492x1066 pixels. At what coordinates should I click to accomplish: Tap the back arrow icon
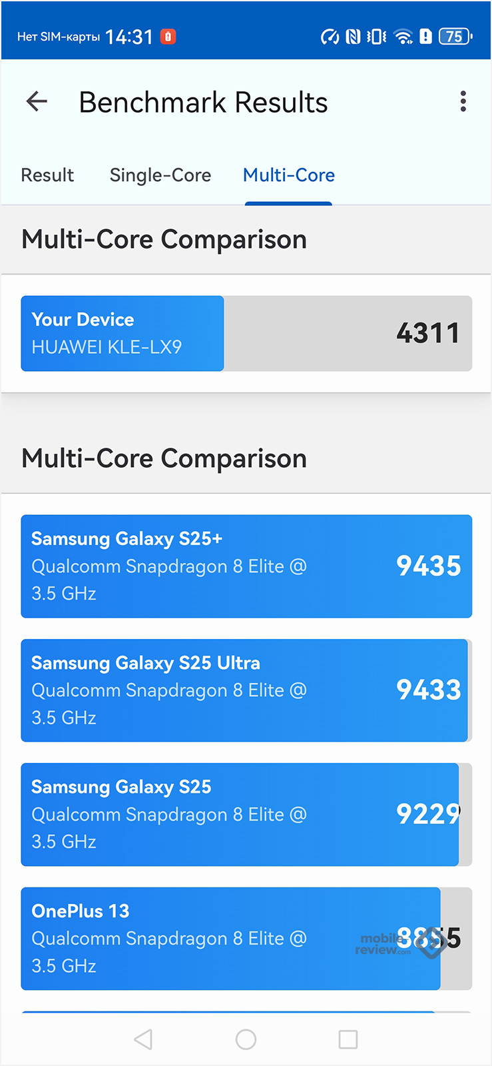coord(37,102)
